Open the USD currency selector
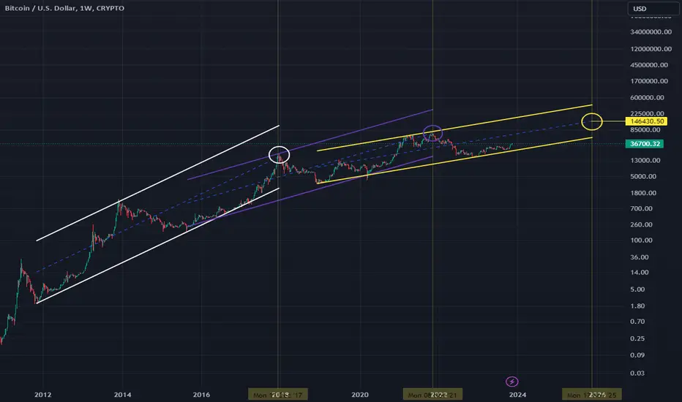 point(652,9)
